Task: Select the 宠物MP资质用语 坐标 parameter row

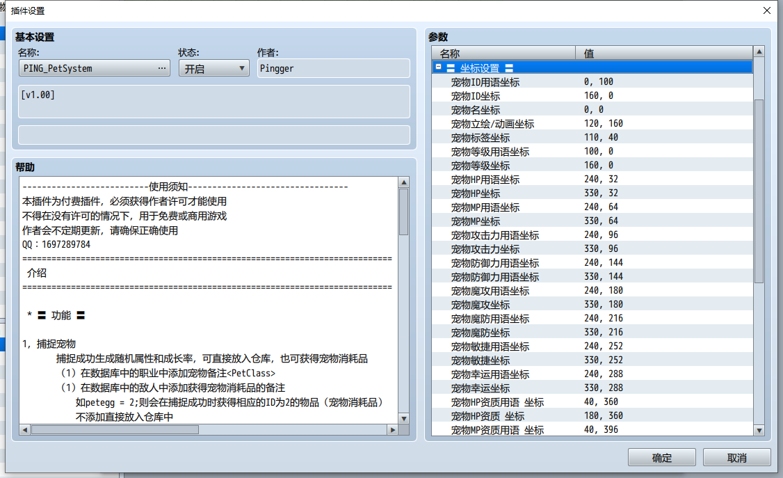Action: [592, 430]
